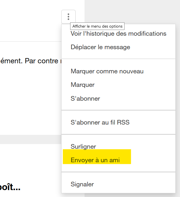Open Voir l'historique des modifications
This screenshot has height=197, width=180.
point(118,34)
